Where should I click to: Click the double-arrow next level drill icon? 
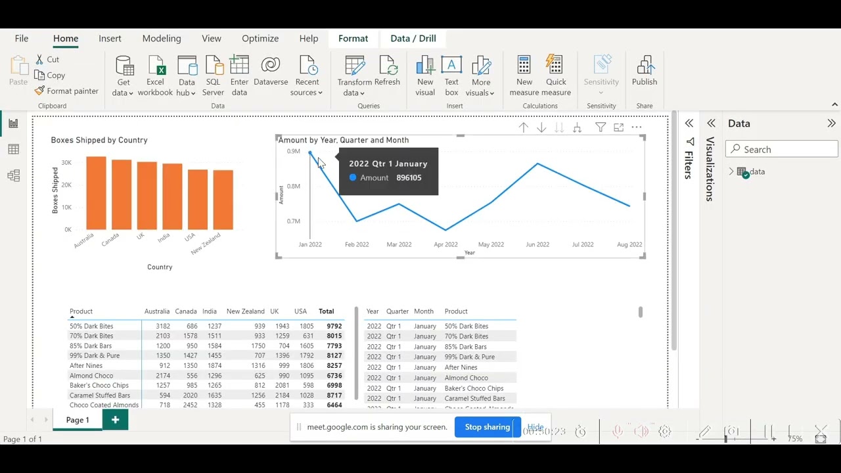[x=559, y=127]
